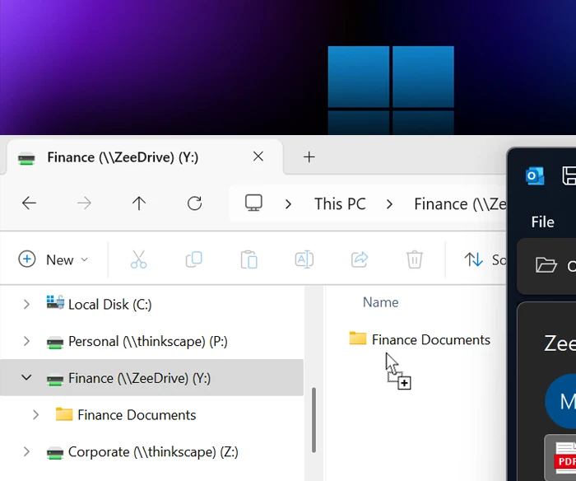Open the Sort options button
The width and height of the screenshot is (576, 481).
click(x=485, y=259)
